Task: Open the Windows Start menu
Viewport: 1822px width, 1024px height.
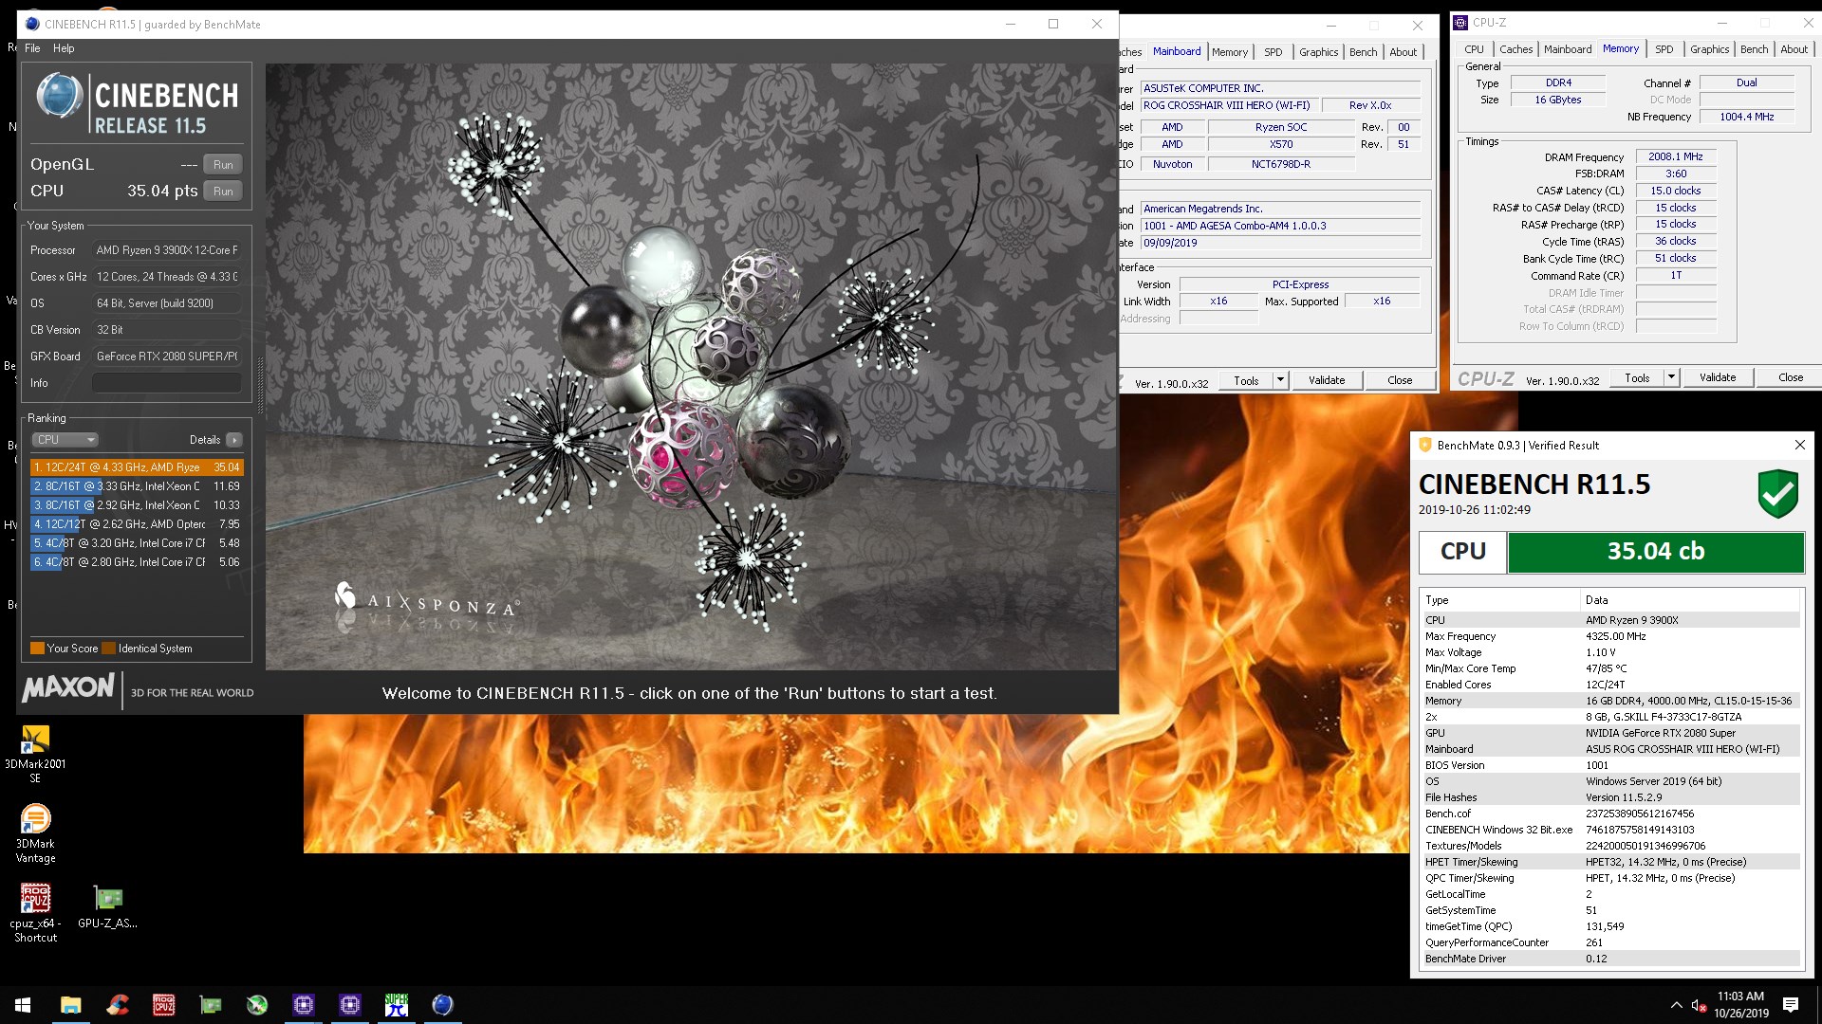Action: click(x=23, y=1005)
